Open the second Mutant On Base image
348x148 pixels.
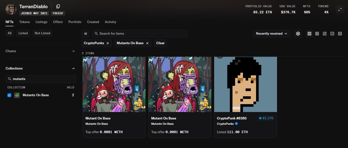click(x=180, y=84)
